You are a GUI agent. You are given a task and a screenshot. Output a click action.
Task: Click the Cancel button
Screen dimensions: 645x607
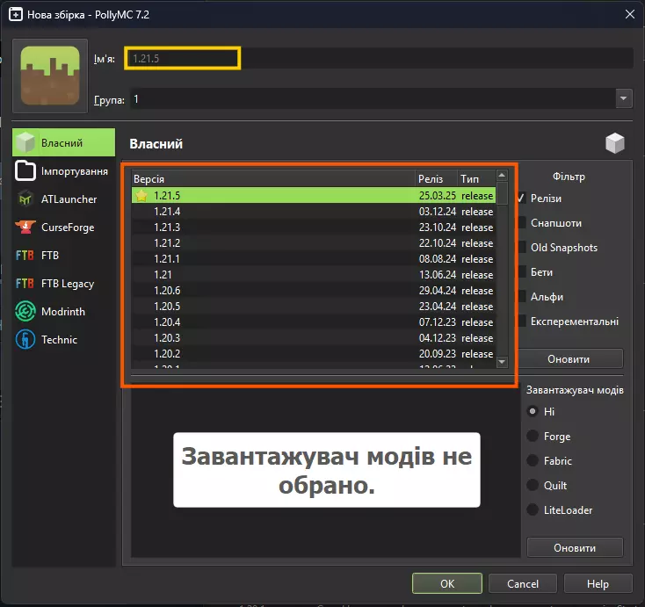[523, 583]
